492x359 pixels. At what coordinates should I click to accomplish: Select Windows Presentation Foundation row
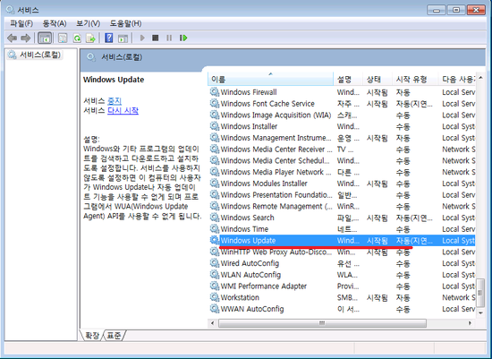pos(342,194)
